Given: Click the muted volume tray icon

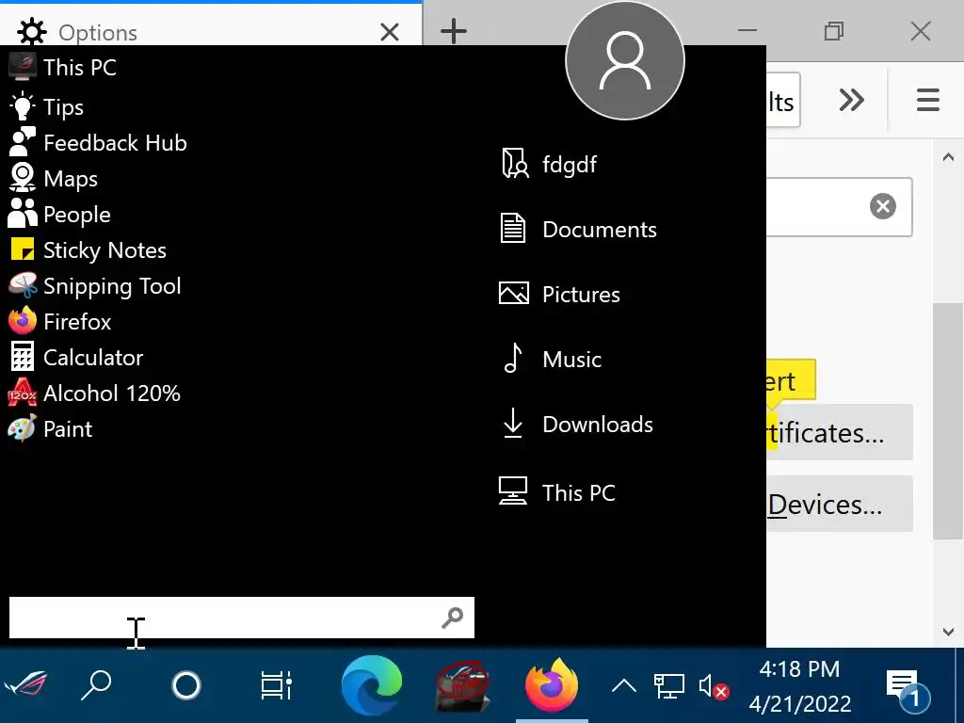Looking at the screenshot, I should [x=714, y=686].
